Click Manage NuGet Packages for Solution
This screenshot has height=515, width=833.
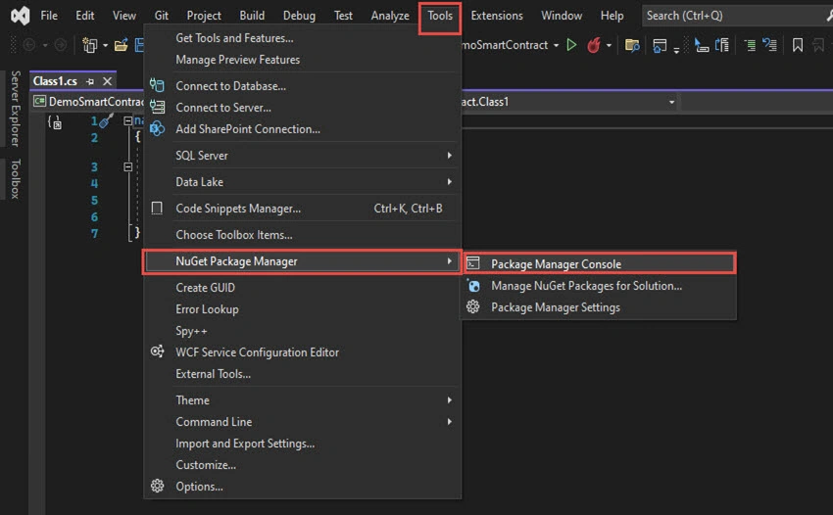point(599,286)
